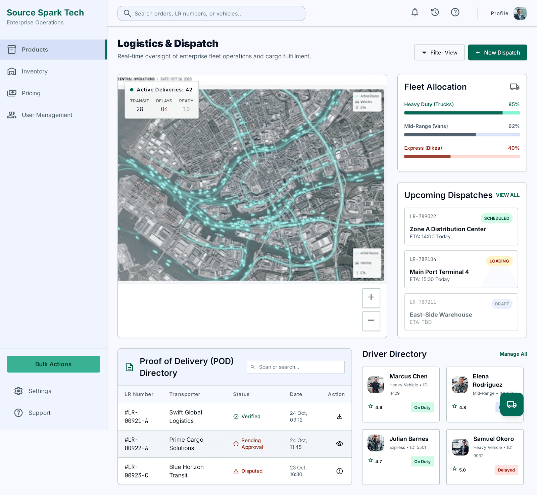This screenshot has width=537, height=495.
Task: Click the Support question mark icon
Action: [18, 413]
